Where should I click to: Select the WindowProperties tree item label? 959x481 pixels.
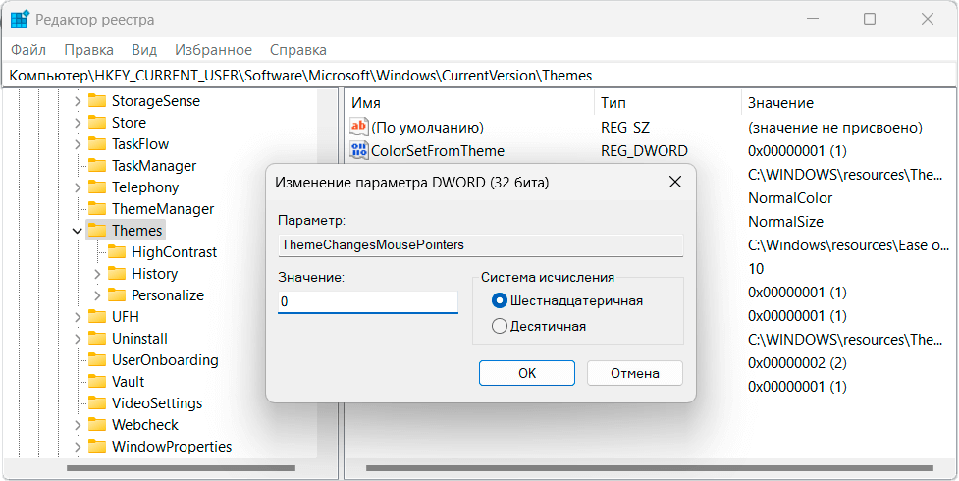coord(172,447)
